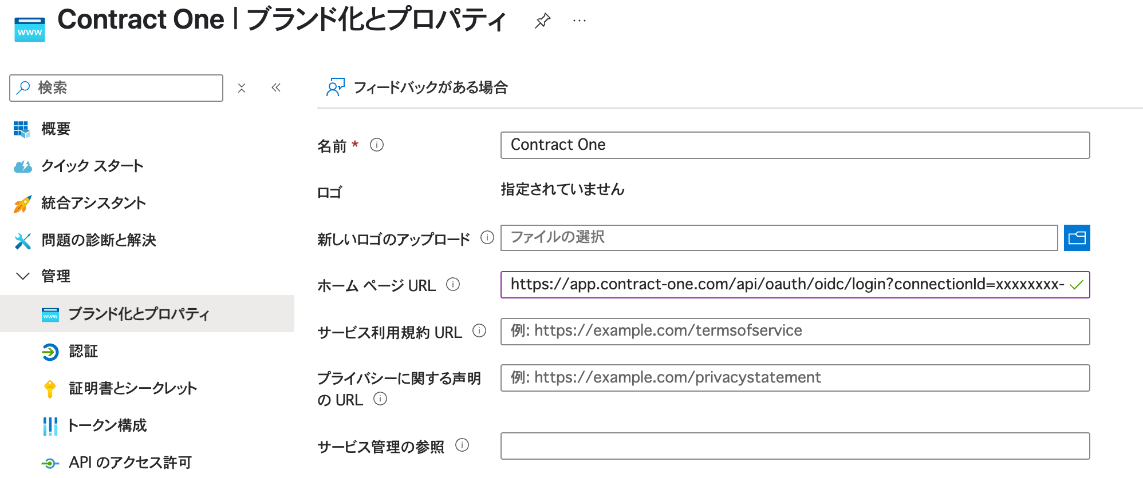Screen dimensions: 1143x478
Task: Click the rocket icon for 統合アシスタント
Action: [22, 204]
